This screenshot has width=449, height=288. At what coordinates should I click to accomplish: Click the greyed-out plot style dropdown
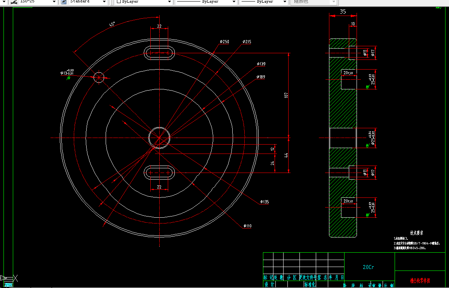pos(314,2)
